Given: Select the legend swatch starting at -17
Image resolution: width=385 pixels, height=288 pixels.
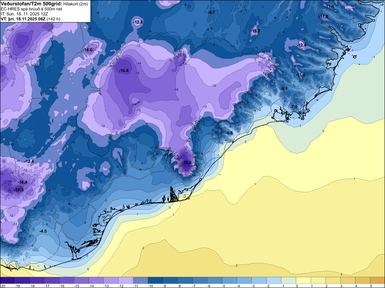Looking at the screenshot, I should pos(52,280).
